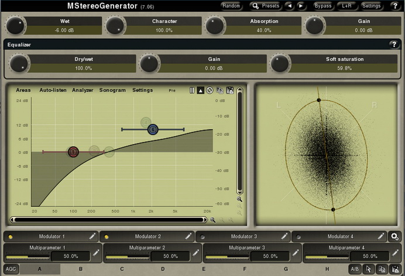Select preset slot D
This screenshot has width=405, height=276.
pos(163,269)
